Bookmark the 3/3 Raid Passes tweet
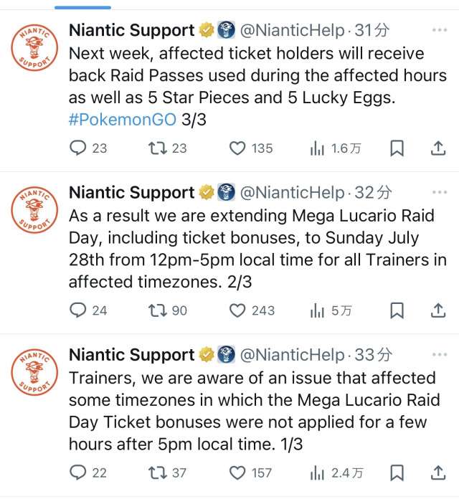 tap(397, 148)
